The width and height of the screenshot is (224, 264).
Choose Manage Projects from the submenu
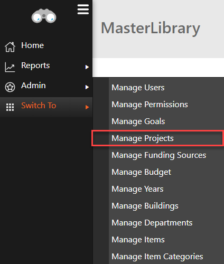(143, 138)
